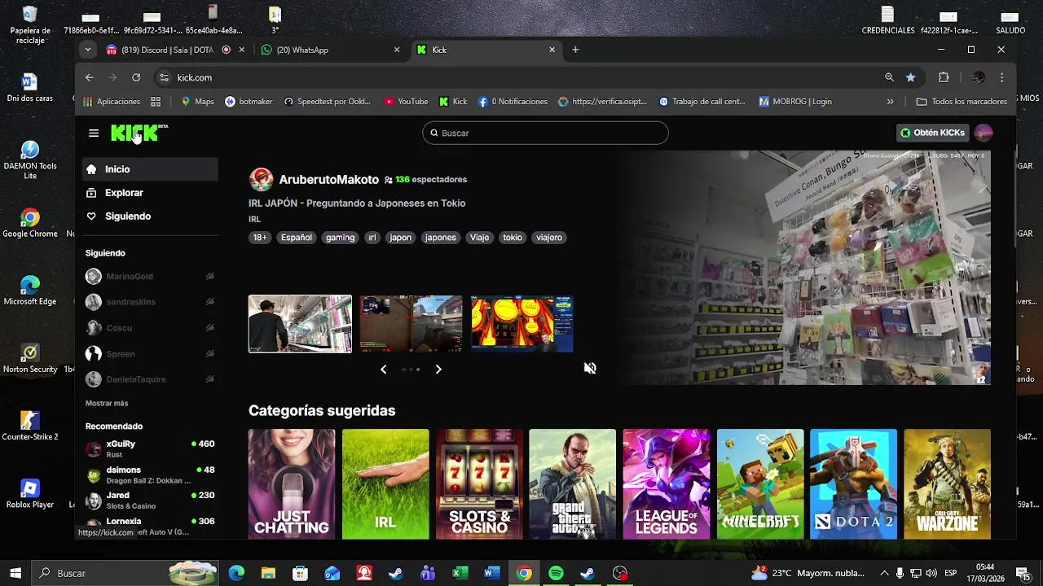Select the second carousel thumbnail shooter game
The height and width of the screenshot is (586, 1043).
tap(411, 324)
